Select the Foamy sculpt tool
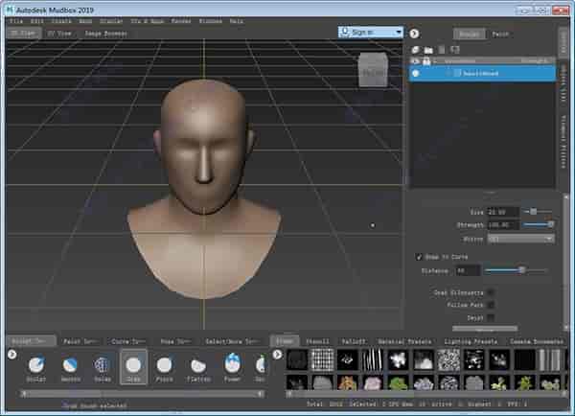The image size is (575, 416). pyautogui.click(x=231, y=366)
